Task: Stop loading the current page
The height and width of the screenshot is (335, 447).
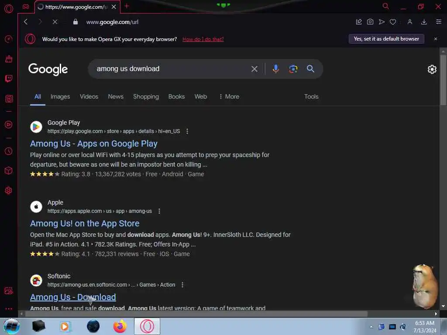Action: 55,22
